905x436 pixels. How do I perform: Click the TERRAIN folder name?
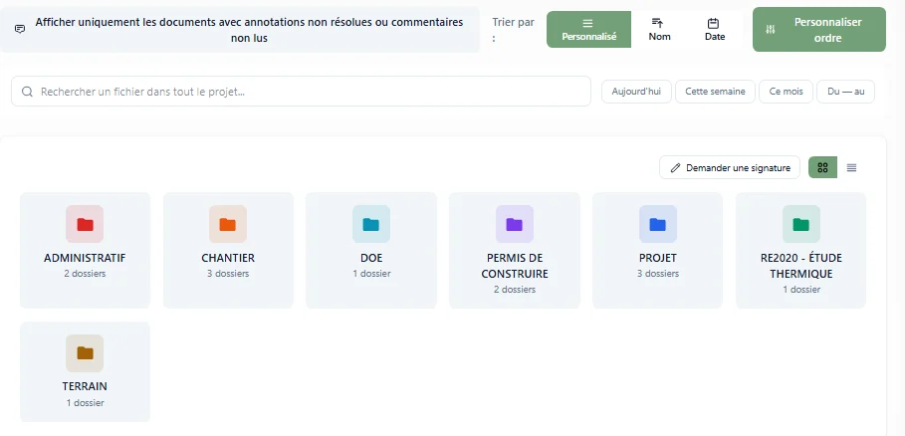point(85,386)
